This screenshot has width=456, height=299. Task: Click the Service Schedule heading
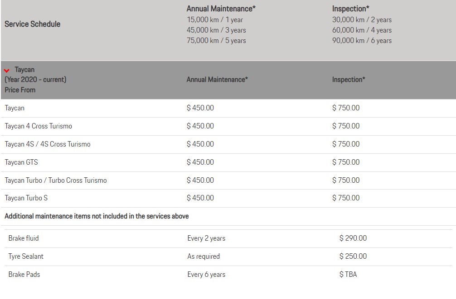pyautogui.click(x=33, y=24)
